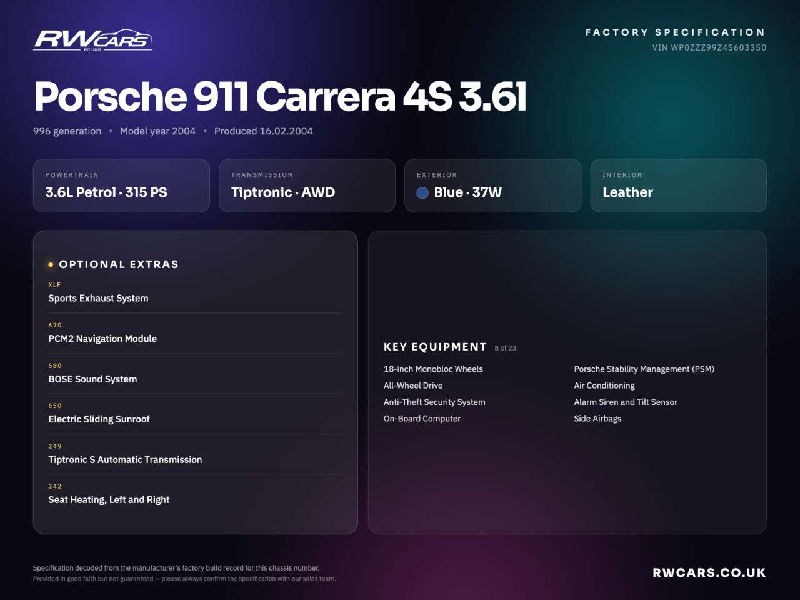Click the Side Airbags item
This screenshot has width=800, height=600.
[597, 419]
